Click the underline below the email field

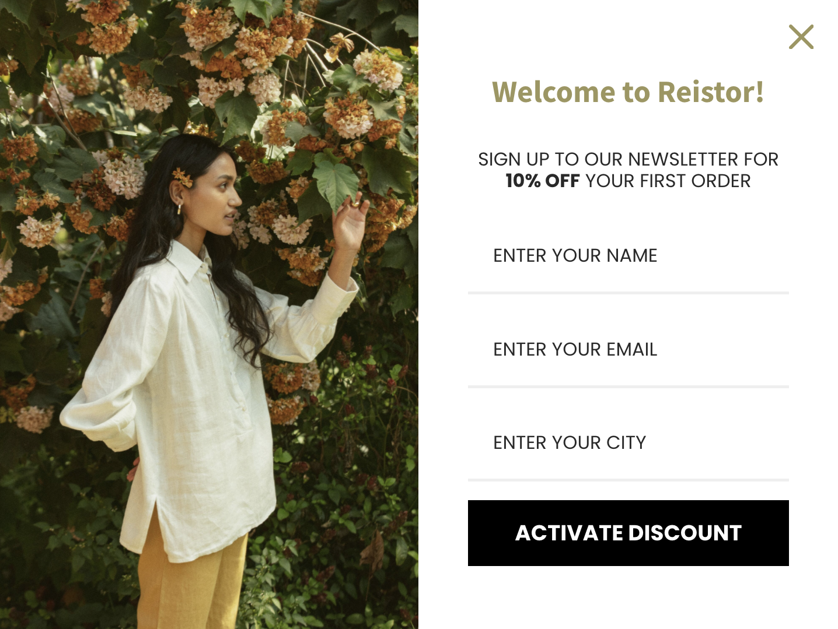(628, 386)
